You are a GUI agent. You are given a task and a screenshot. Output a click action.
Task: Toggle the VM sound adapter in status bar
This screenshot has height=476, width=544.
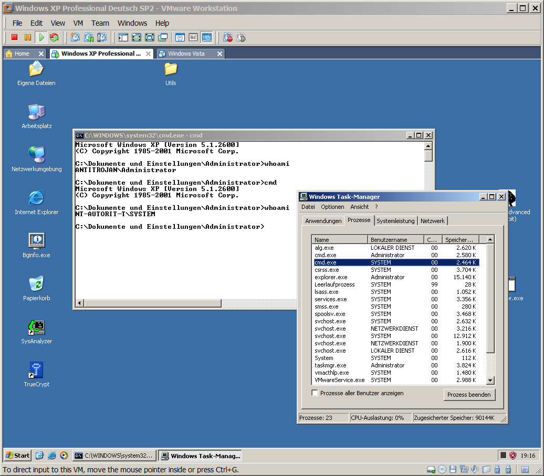[x=474, y=470]
